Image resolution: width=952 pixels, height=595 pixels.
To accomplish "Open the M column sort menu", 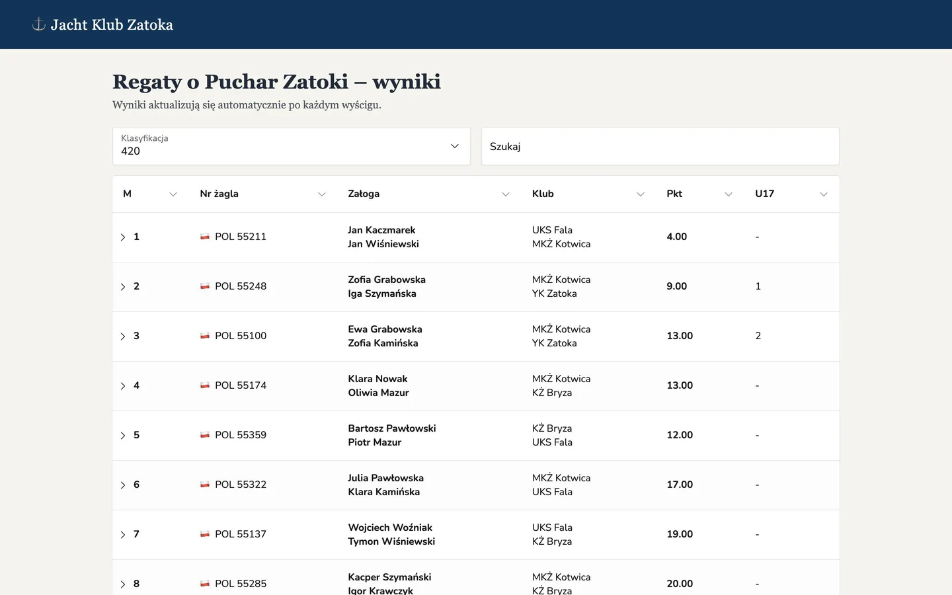I will click(x=173, y=194).
